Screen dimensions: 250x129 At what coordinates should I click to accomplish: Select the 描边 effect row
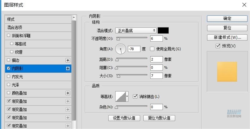tap(38, 60)
